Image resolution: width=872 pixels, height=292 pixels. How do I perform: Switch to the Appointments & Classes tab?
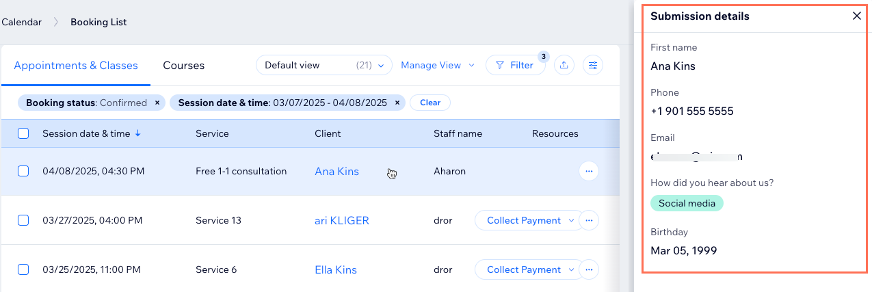(76, 66)
